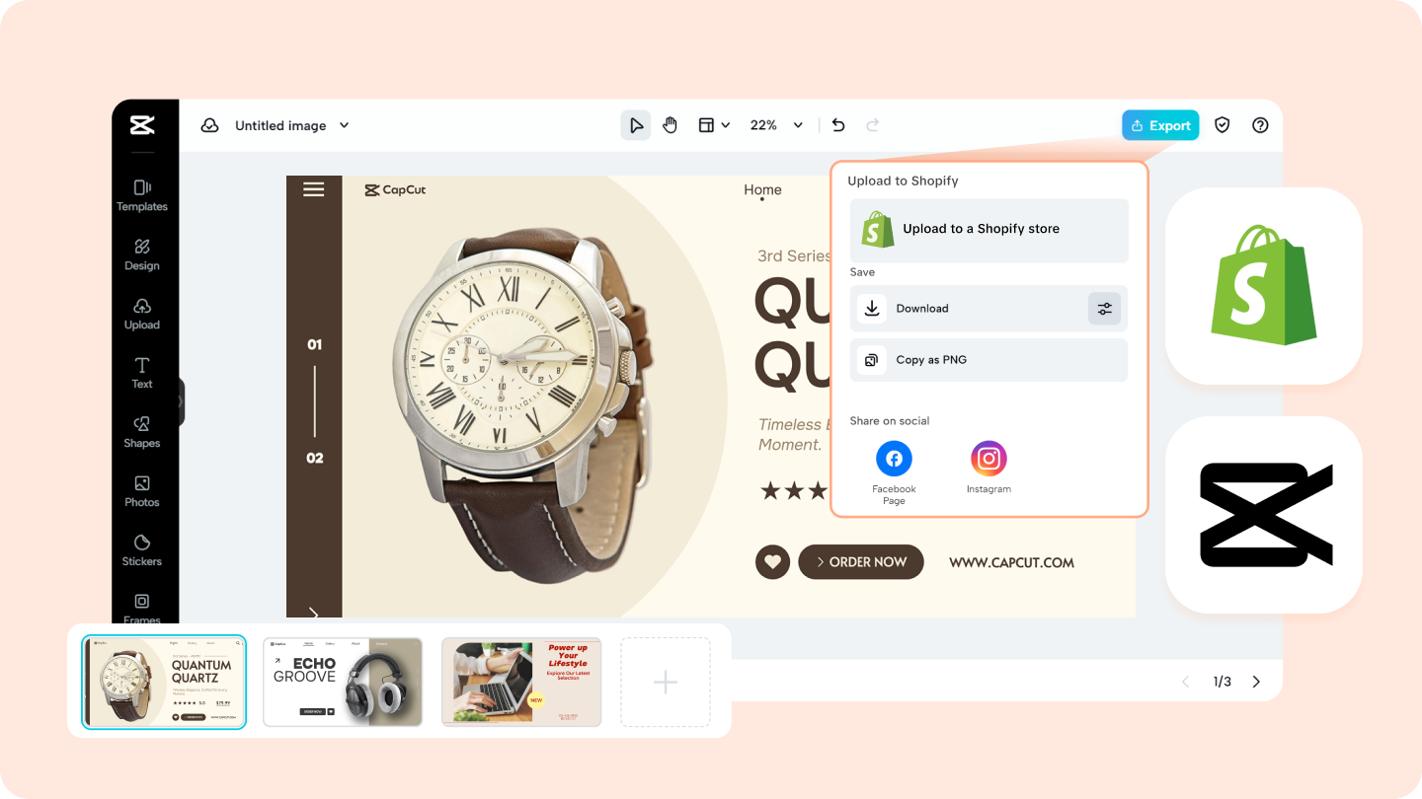The height and width of the screenshot is (799, 1422).
Task: Click the Home menu item on canvas
Action: tap(762, 190)
